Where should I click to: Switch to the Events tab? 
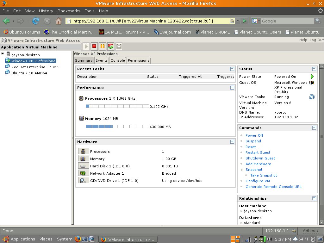pyautogui.click(x=102, y=60)
